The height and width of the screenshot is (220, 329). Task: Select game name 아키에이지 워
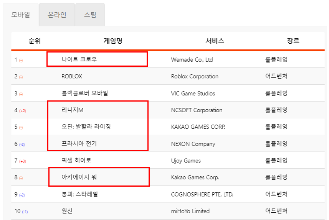pos(79,177)
